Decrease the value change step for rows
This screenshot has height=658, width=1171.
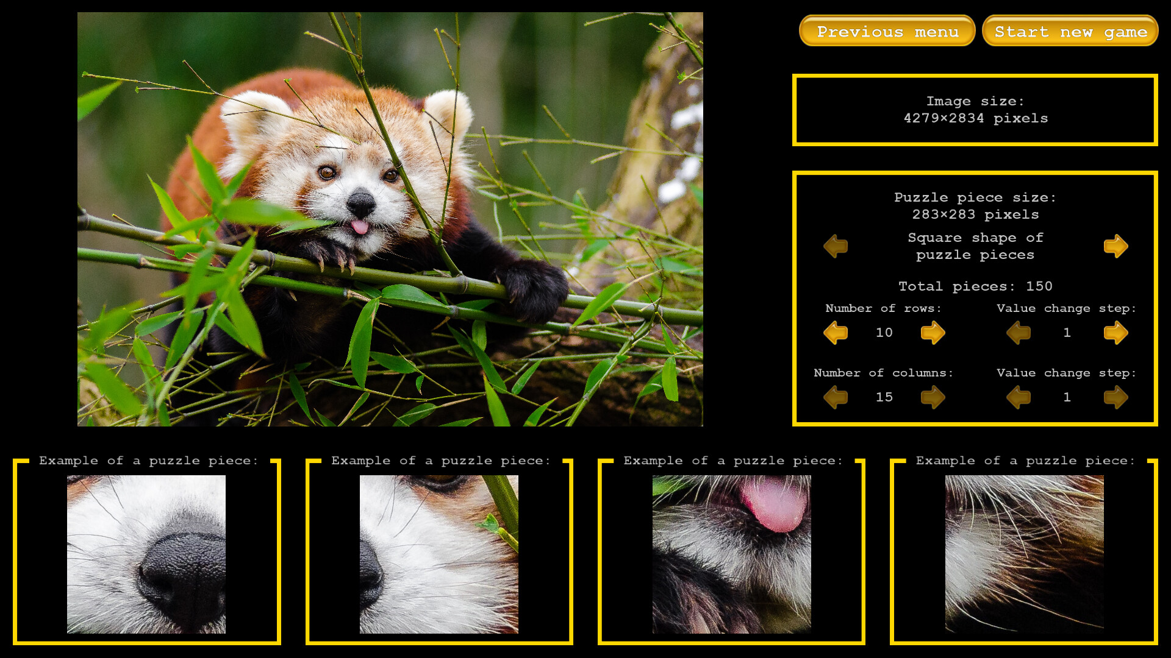pos(1018,333)
